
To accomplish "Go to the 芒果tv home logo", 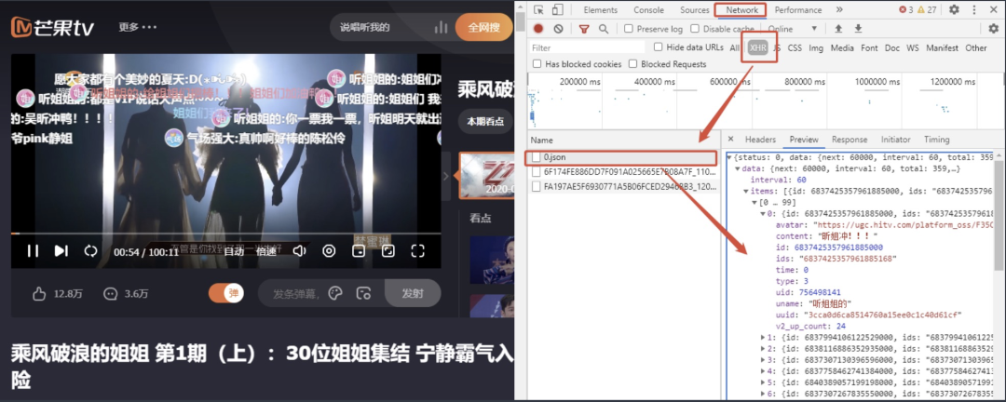I will [x=53, y=27].
